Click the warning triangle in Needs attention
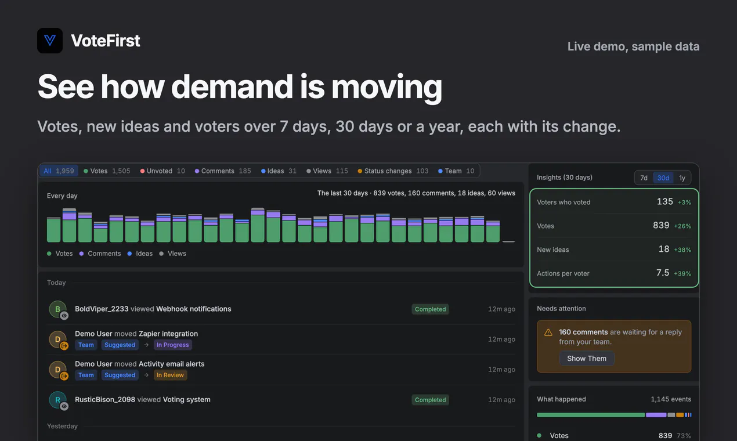 coord(548,332)
